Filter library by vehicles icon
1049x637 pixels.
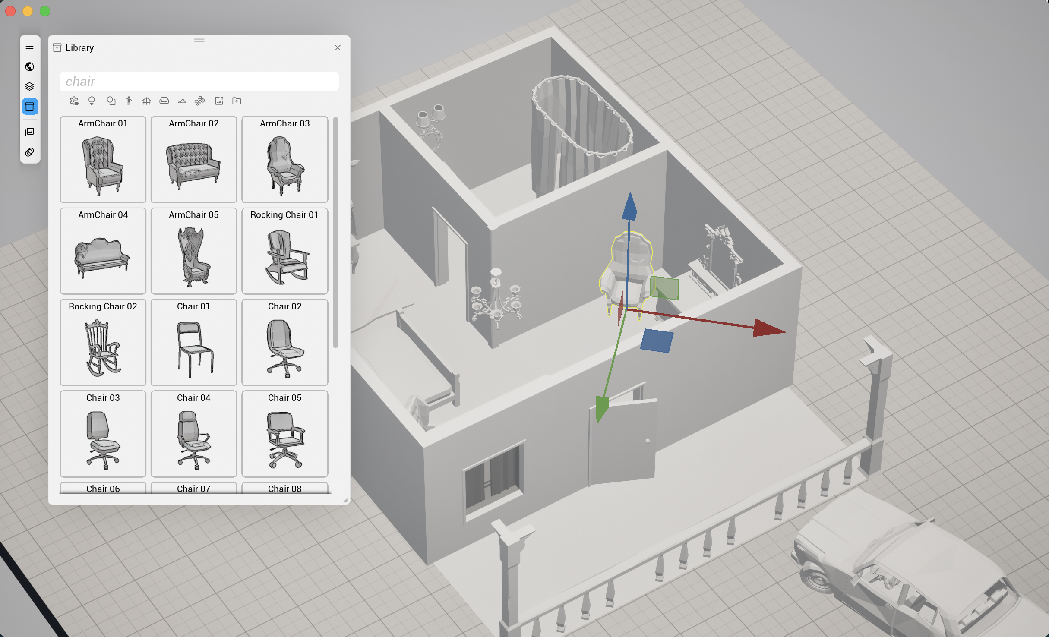[x=199, y=101]
